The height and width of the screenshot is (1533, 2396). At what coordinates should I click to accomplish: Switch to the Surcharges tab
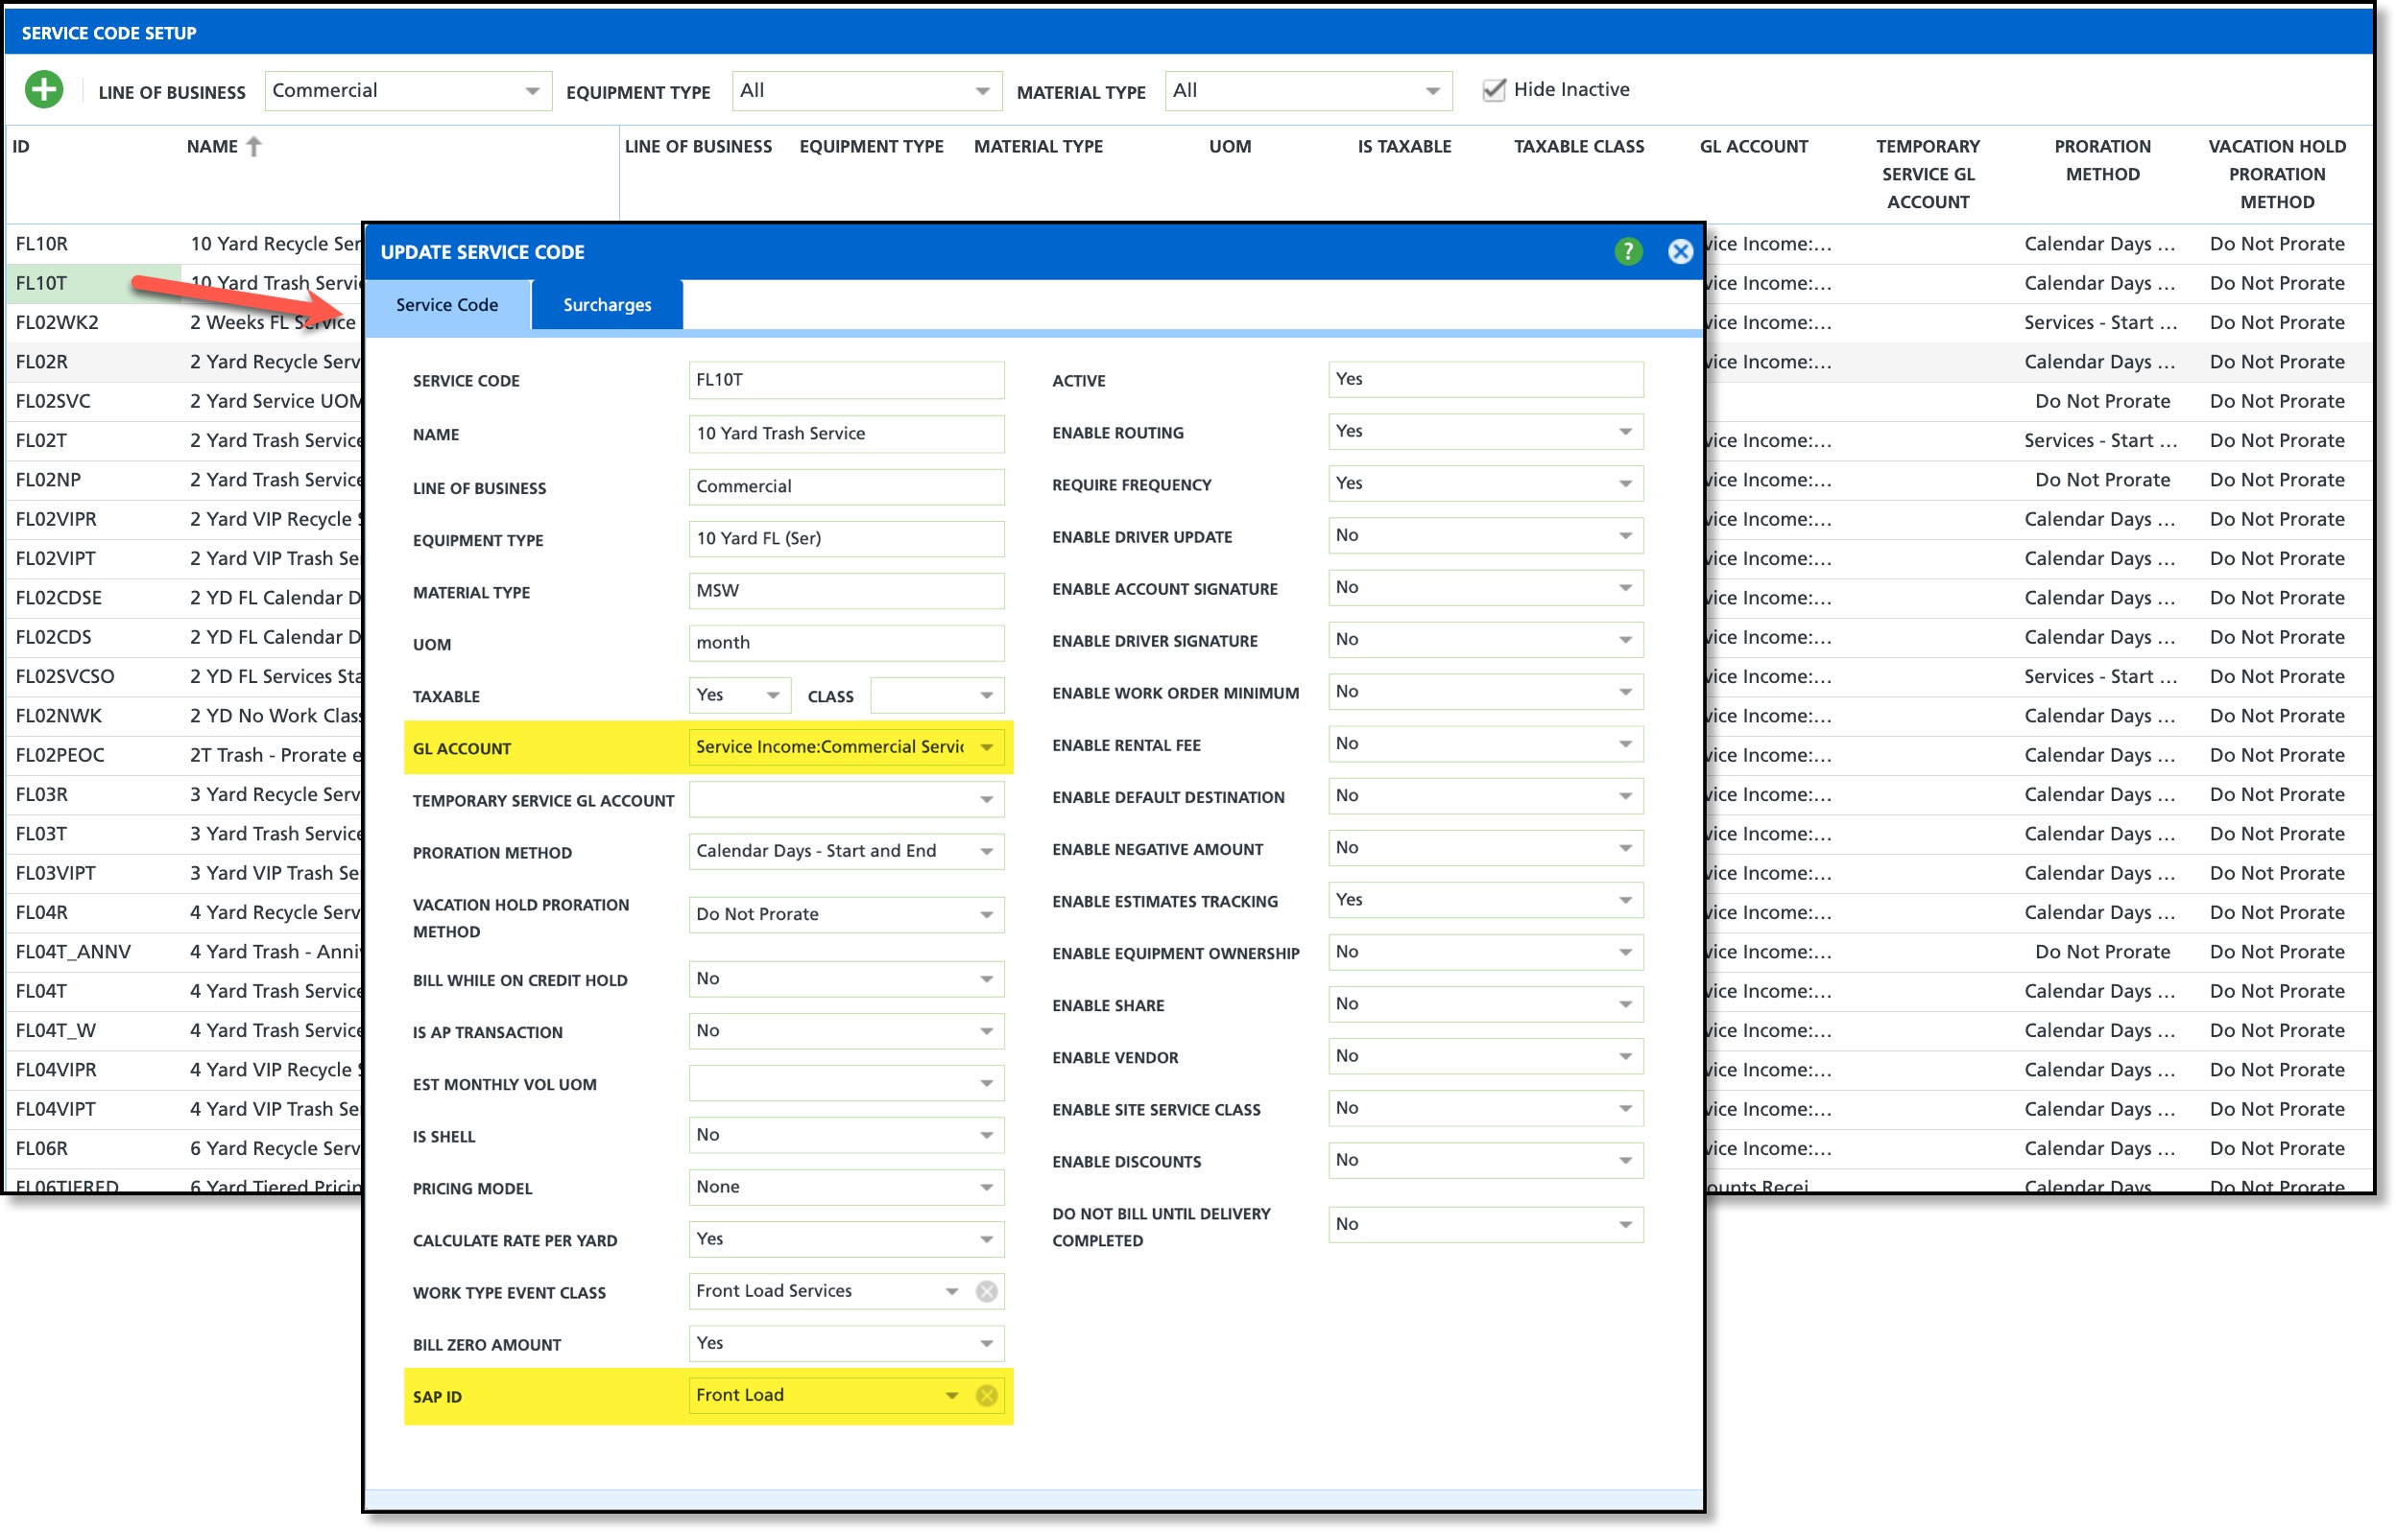pyautogui.click(x=607, y=305)
